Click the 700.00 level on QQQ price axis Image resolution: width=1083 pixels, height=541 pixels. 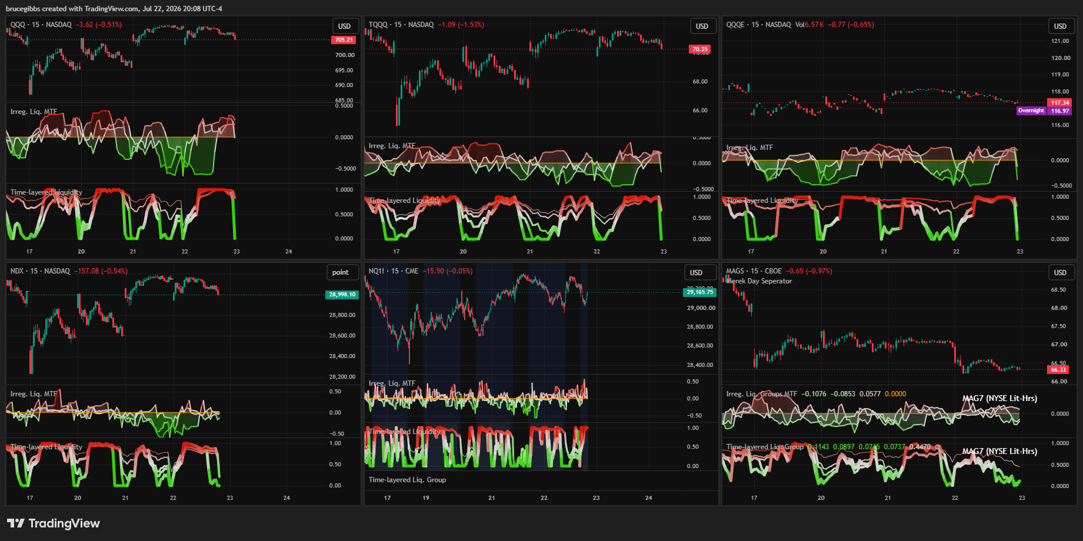click(345, 55)
